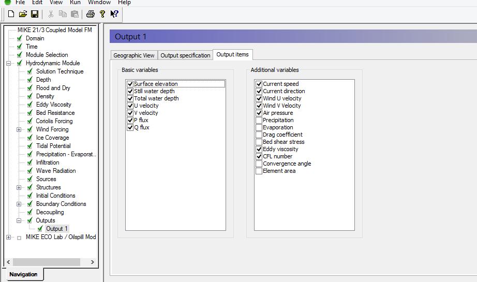Click the checkmark icon beside Depth
Image resolution: width=477 pixels, height=282 pixels.
click(30, 80)
